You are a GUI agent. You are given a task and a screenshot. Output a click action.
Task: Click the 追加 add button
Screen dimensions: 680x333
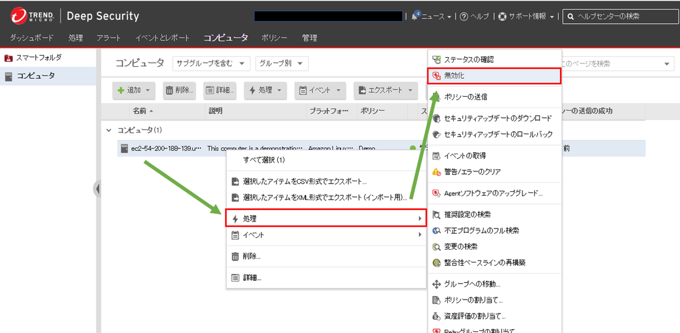pos(135,90)
